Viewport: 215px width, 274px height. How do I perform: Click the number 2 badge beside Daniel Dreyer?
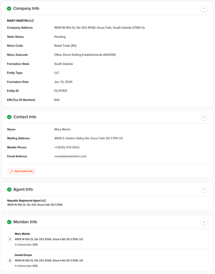pos(10,260)
